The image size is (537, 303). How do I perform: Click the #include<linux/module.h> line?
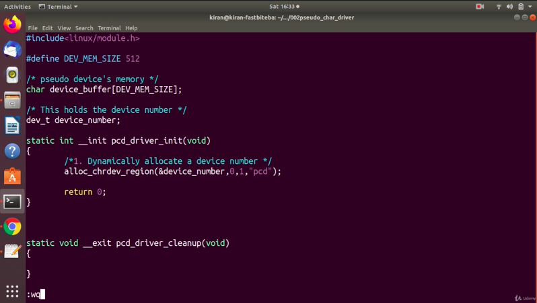83,38
